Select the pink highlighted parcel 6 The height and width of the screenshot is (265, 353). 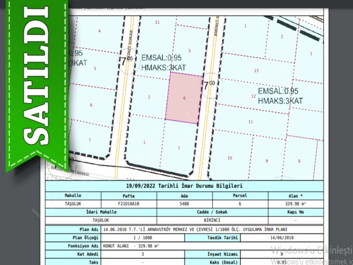coord(184,98)
